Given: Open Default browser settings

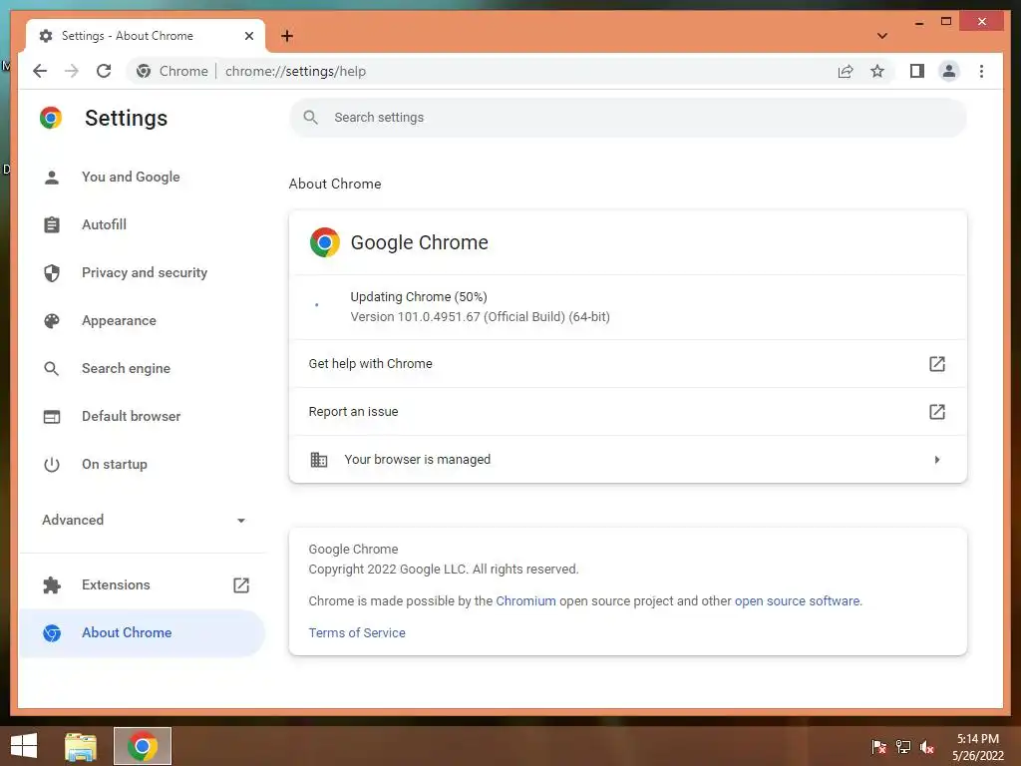Looking at the screenshot, I should [x=142, y=416].
